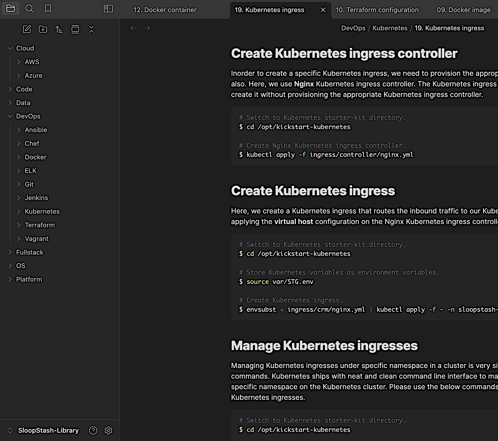This screenshot has width=498, height=441.
Task: Click the 'source var/STG.env' command line
Action: coord(276,282)
